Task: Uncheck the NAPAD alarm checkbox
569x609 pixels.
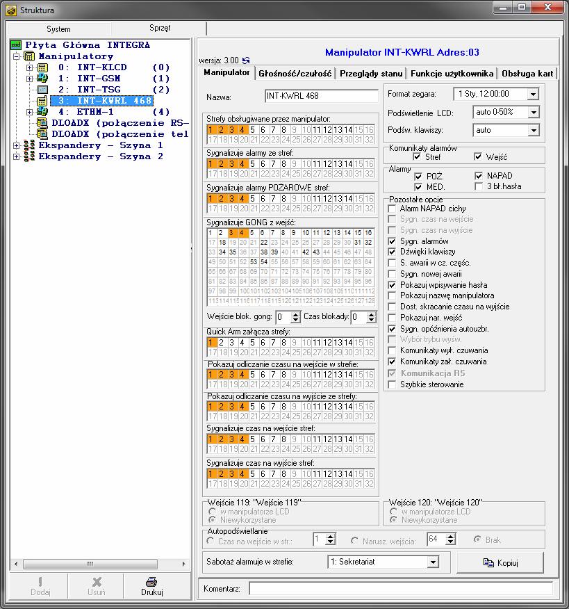Action: tap(479, 176)
